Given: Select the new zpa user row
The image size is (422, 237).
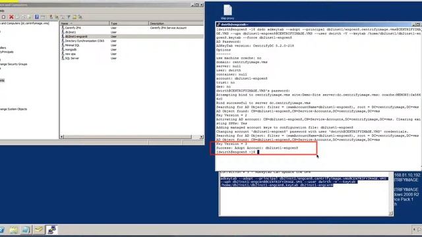Looking at the screenshot, I should pos(132,54).
